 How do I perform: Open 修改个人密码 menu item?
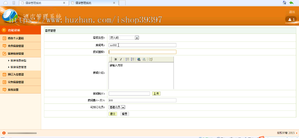tap(20, 38)
